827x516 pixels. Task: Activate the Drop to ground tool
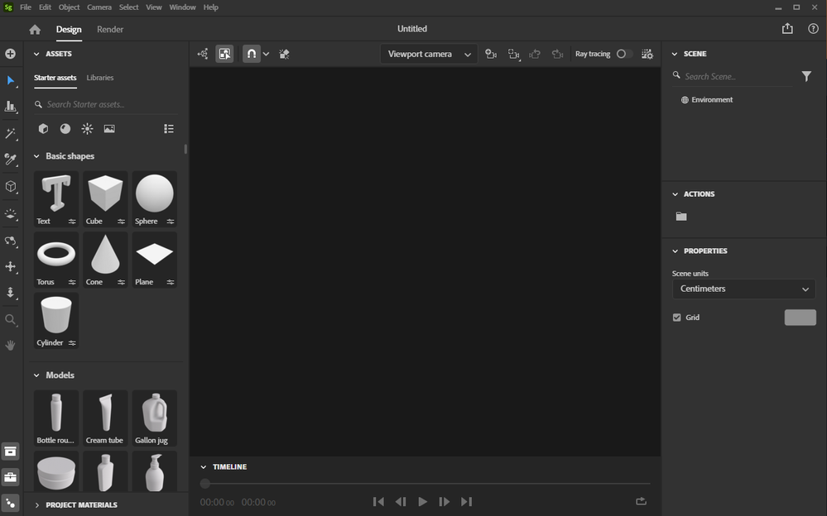[x=11, y=293]
